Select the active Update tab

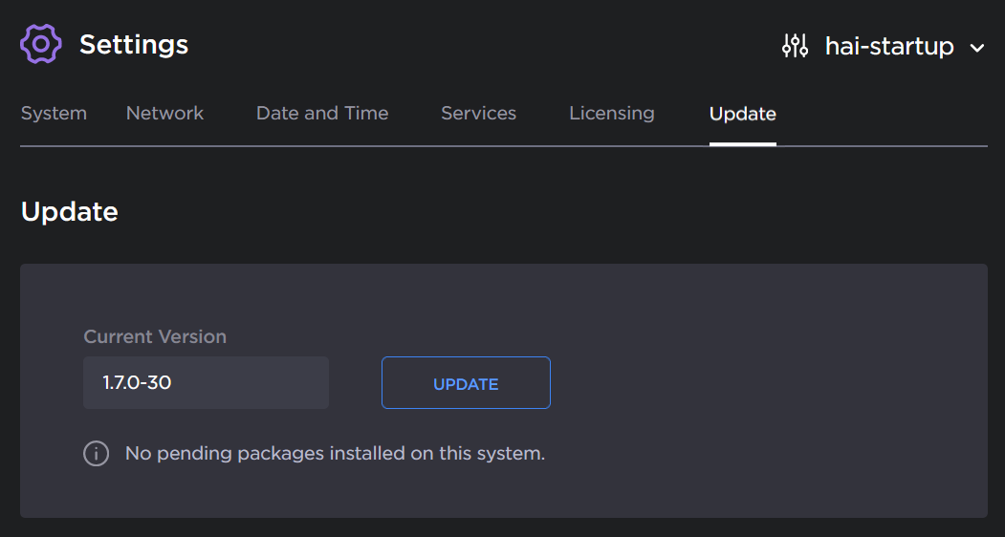(x=742, y=115)
